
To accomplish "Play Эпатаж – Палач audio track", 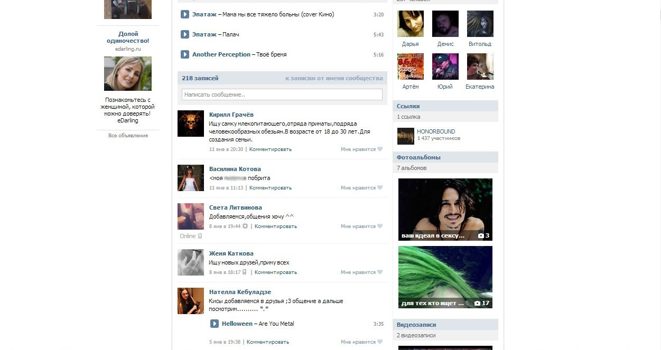I will click(185, 34).
